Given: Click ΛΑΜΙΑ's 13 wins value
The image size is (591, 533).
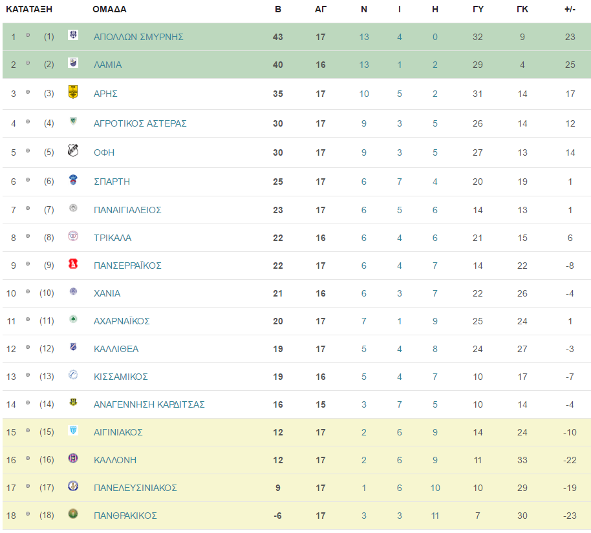Looking at the screenshot, I should click(x=364, y=65).
